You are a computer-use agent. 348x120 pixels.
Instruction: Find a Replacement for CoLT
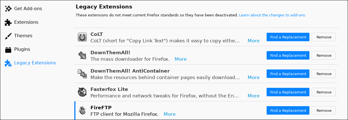click(x=288, y=37)
